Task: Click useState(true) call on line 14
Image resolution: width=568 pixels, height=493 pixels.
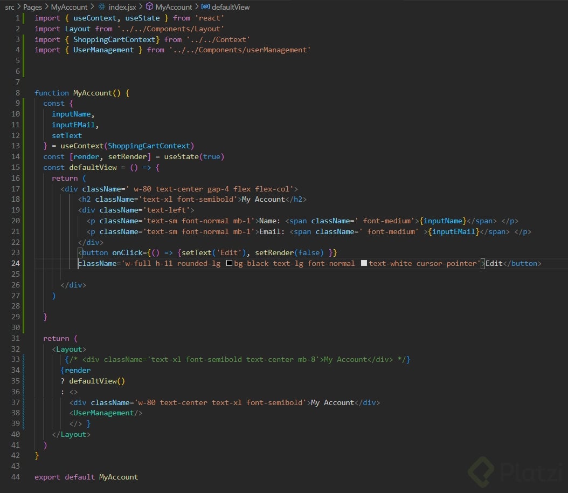Action: click(x=194, y=157)
